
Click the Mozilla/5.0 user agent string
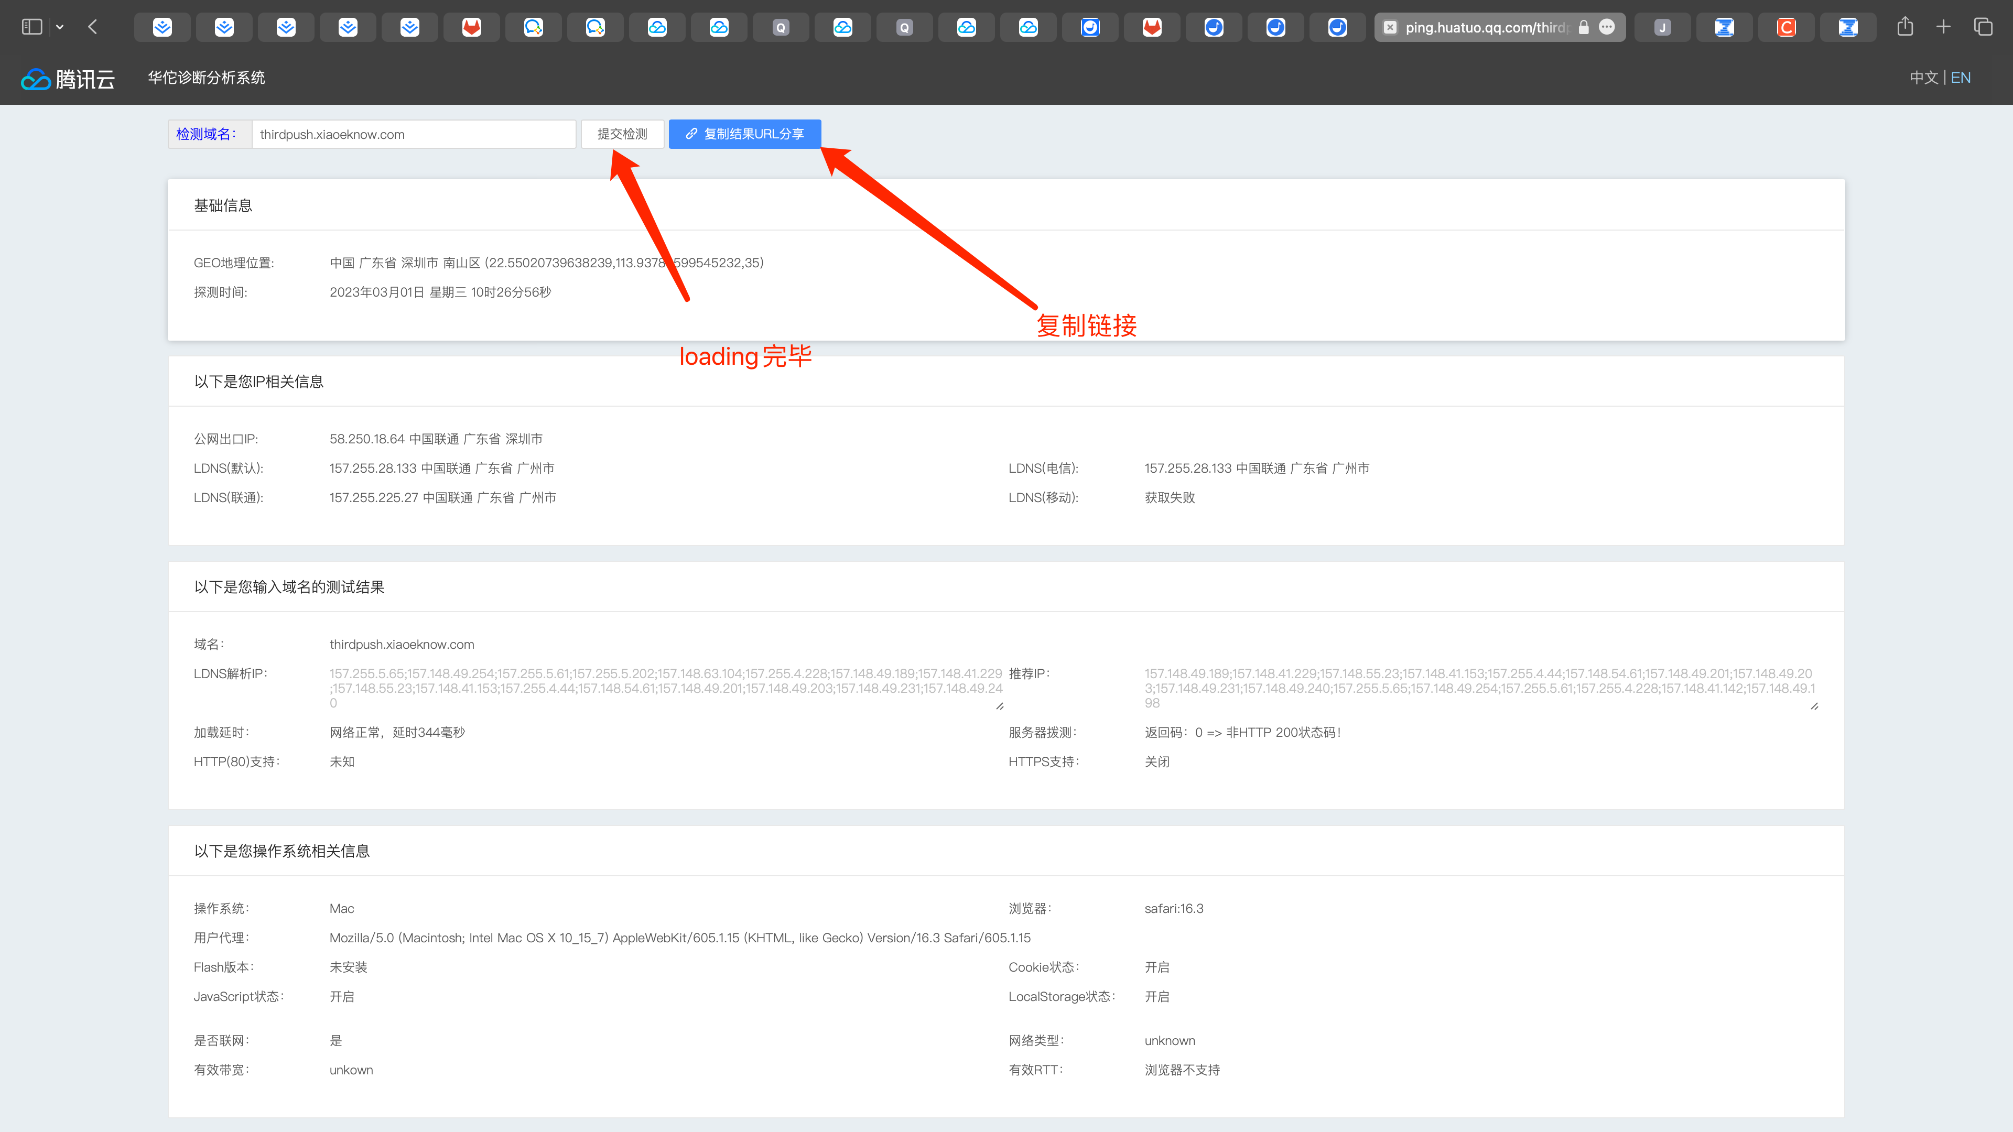tap(680, 938)
